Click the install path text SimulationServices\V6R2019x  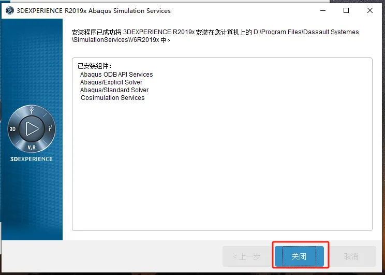(115, 40)
